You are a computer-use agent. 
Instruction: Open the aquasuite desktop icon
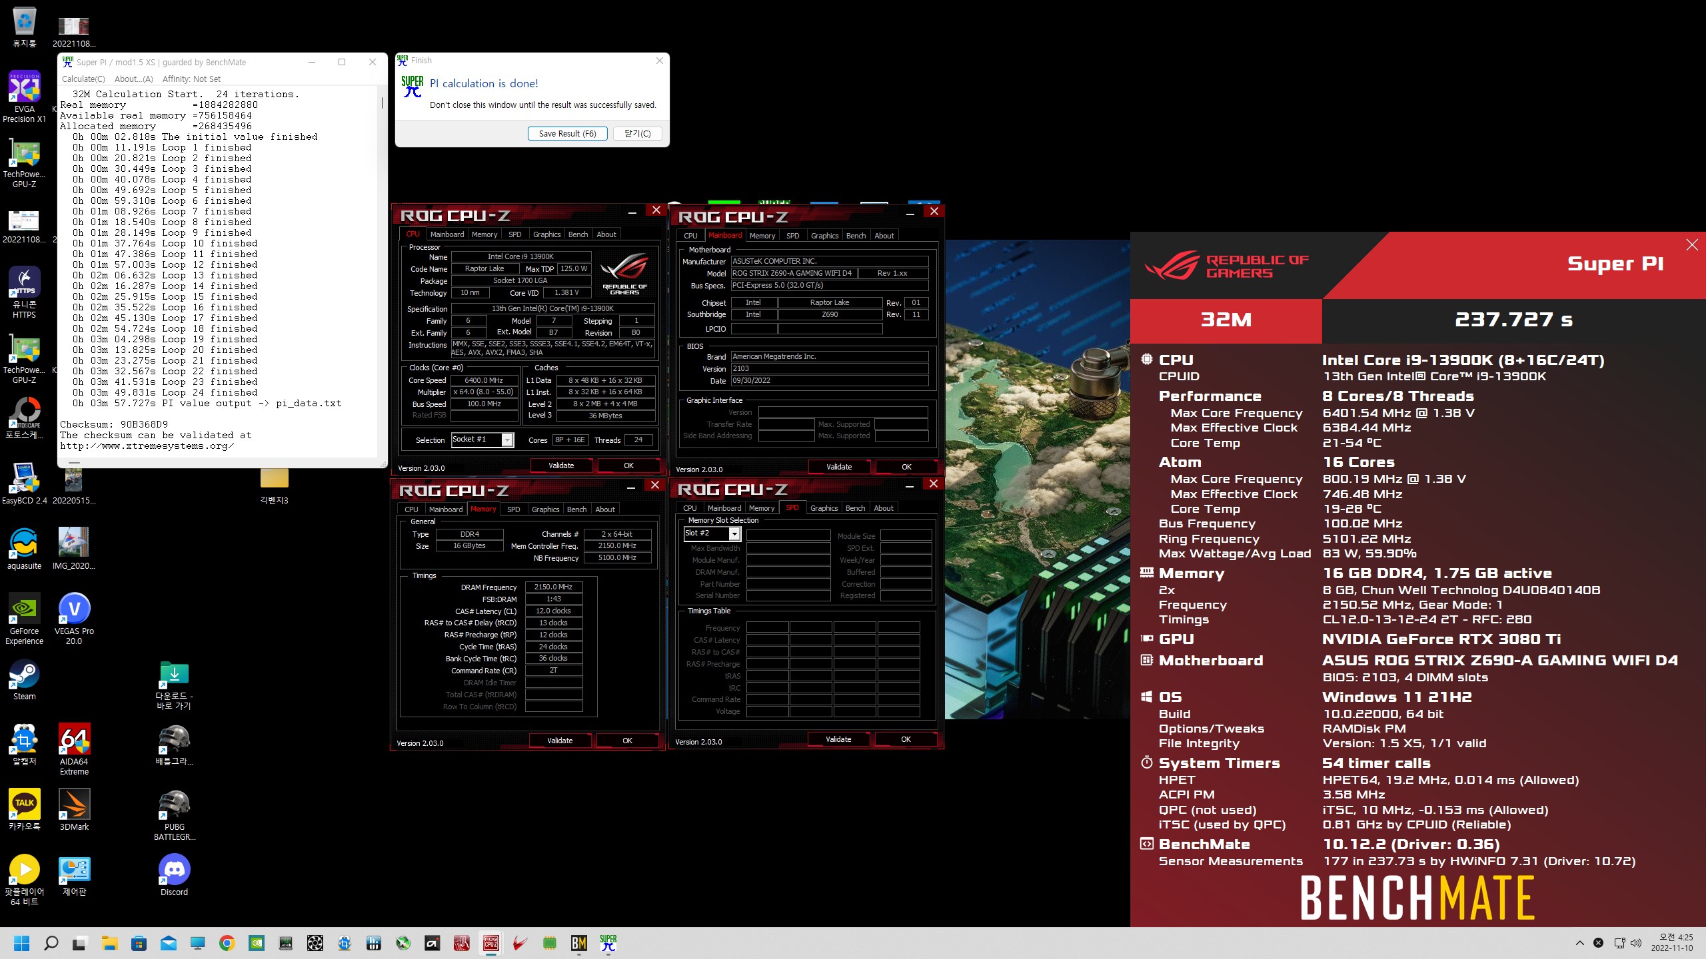point(24,549)
